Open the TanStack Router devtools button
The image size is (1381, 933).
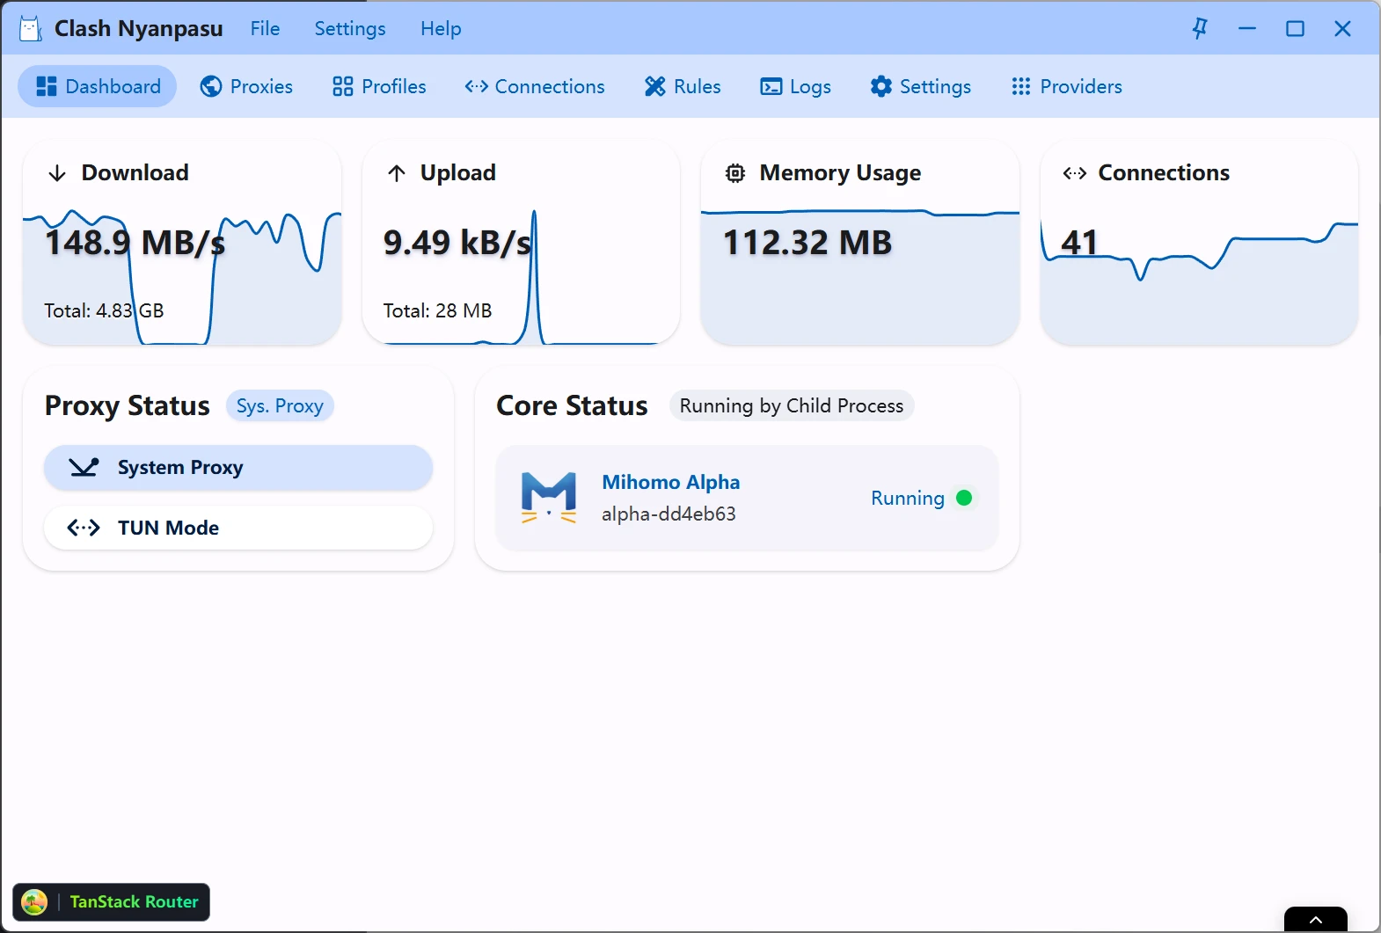[112, 902]
